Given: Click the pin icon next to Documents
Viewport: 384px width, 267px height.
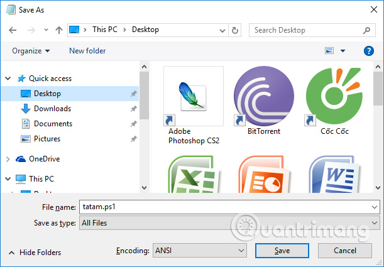Looking at the screenshot, I should coord(133,124).
